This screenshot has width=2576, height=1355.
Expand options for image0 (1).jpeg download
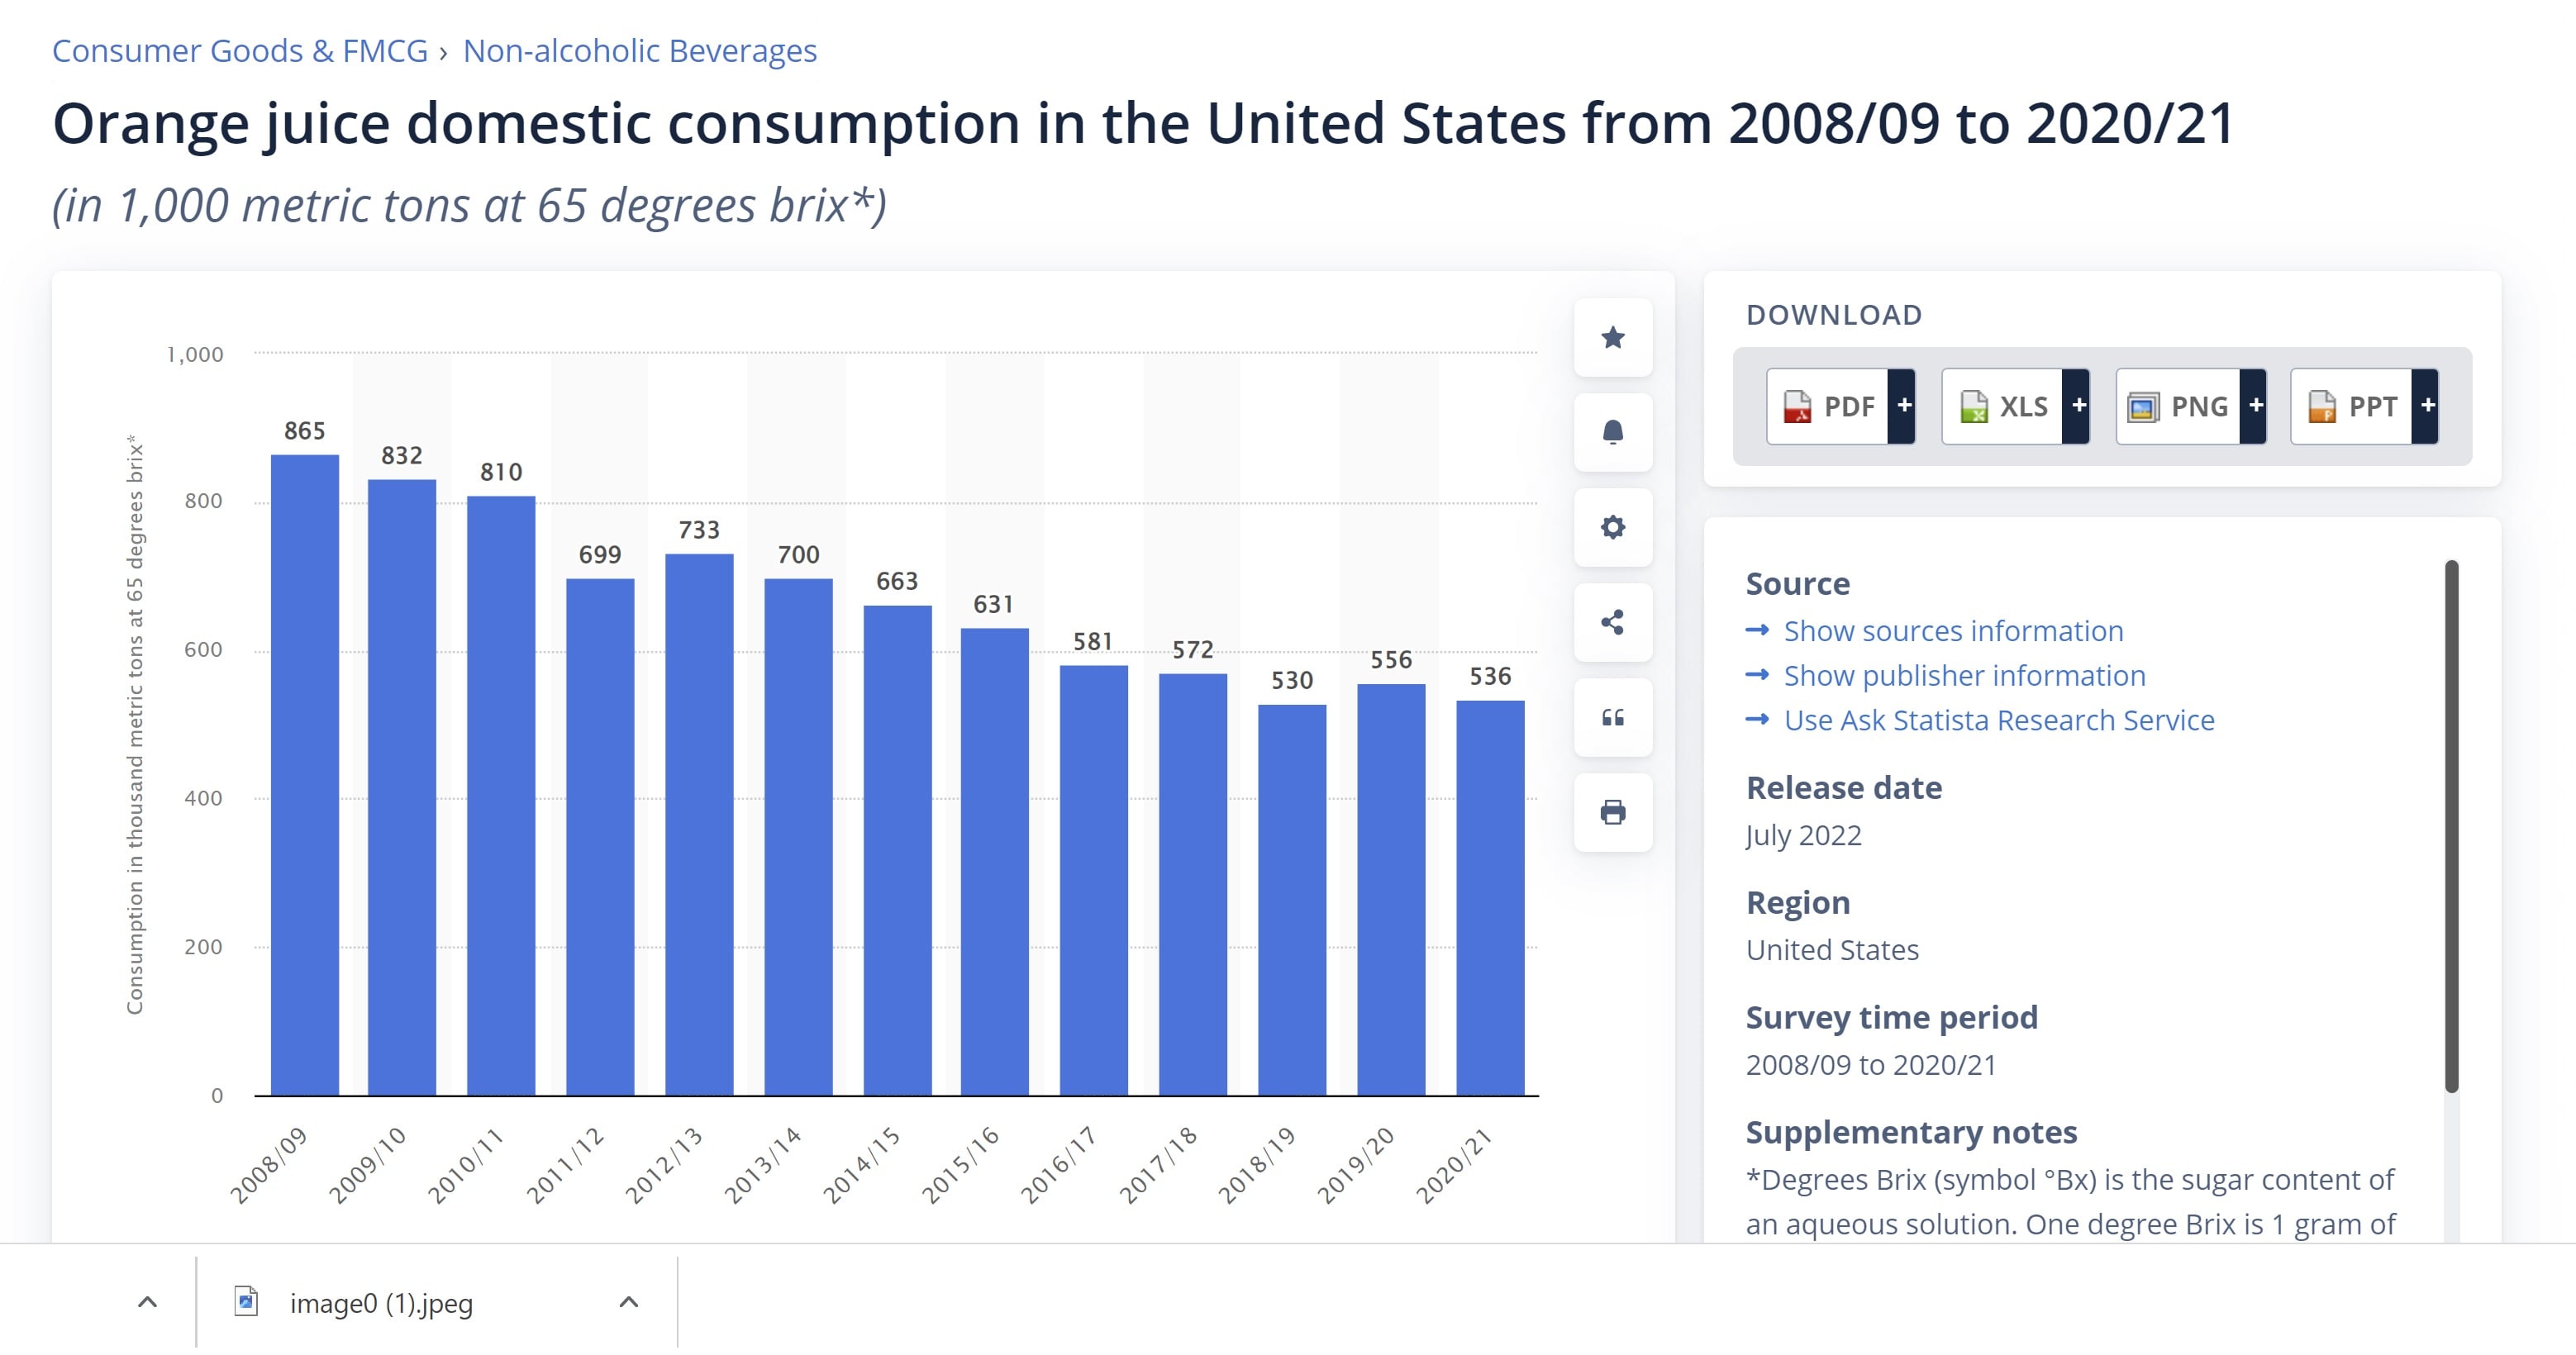[x=628, y=1302]
